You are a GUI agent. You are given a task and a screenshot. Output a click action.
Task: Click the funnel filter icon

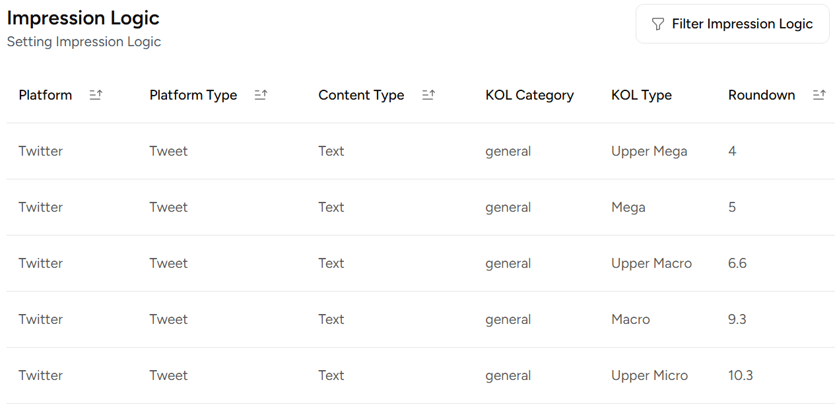(657, 24)
